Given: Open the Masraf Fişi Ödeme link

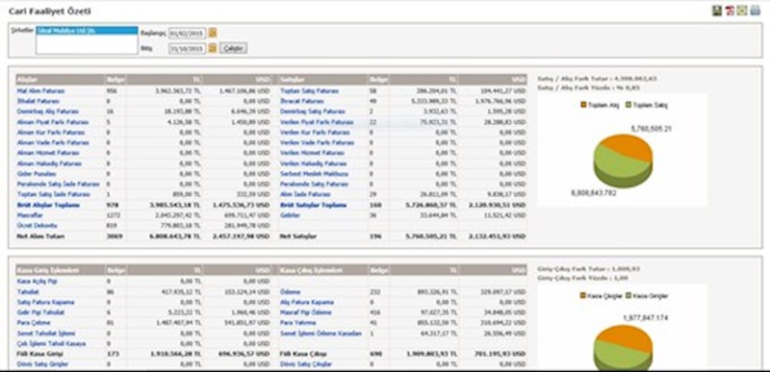Looking at the screenshot, I should point(305,312).
